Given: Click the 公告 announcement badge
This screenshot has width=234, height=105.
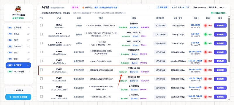Looking at the screenshot, I should pos(75,7).
